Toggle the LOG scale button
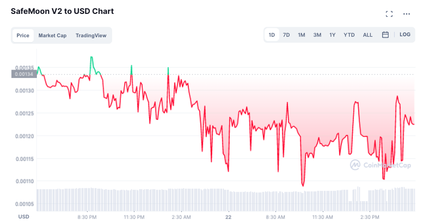423x222 pixels. [405, 35]
